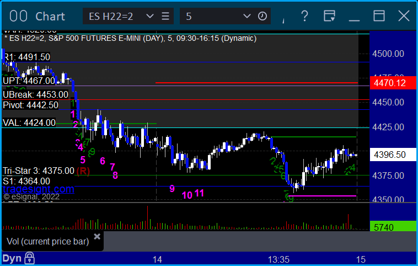
Task: Toggle the Dyn lock icon
Action: (x=29, y=258)
